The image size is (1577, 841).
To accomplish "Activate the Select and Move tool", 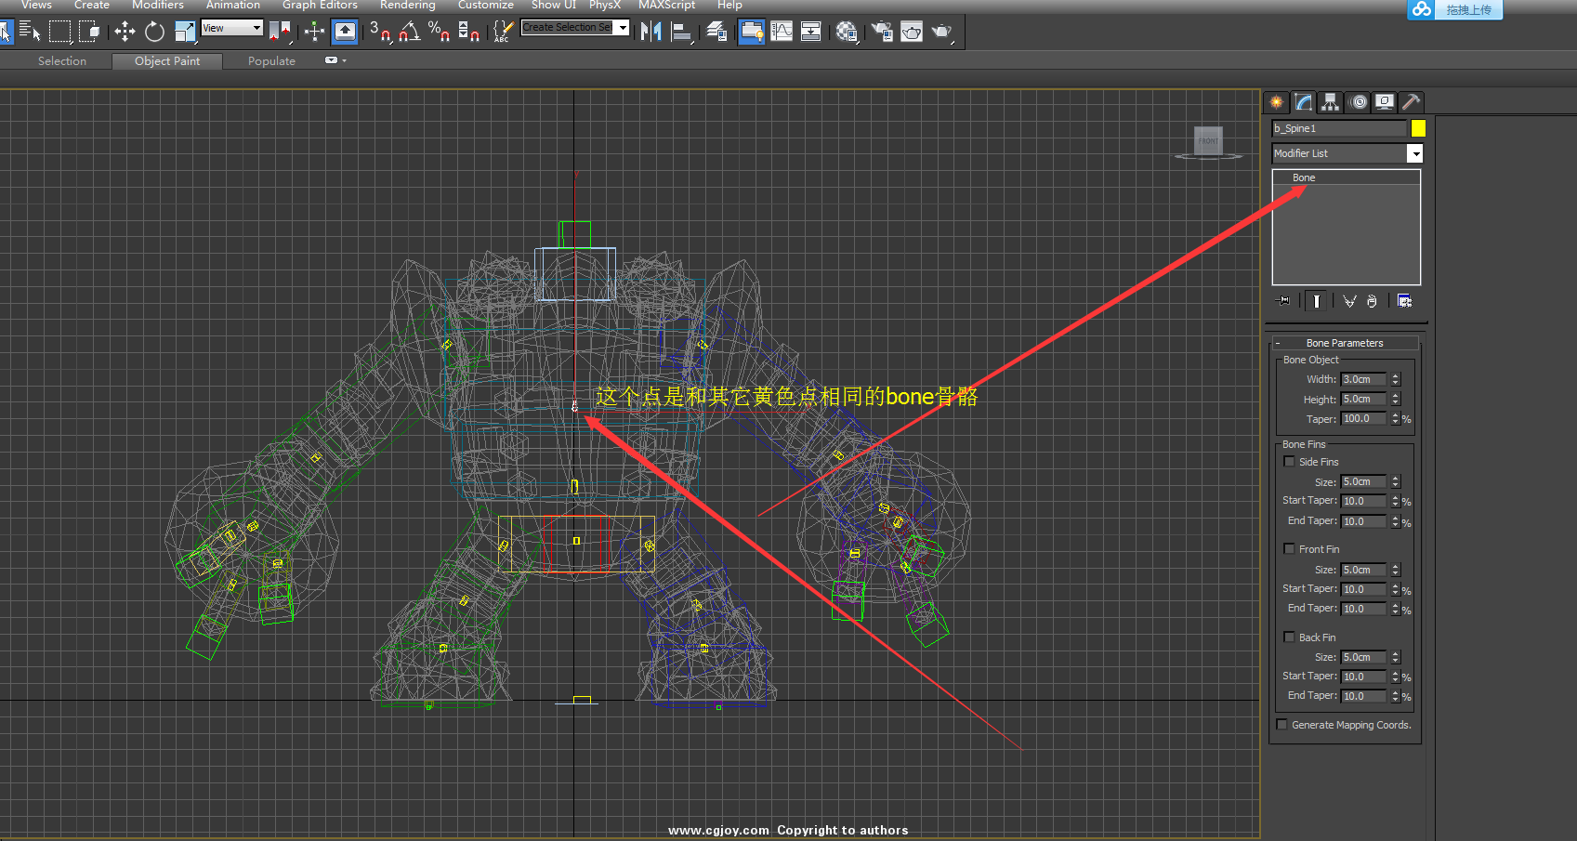I will 125,32.
